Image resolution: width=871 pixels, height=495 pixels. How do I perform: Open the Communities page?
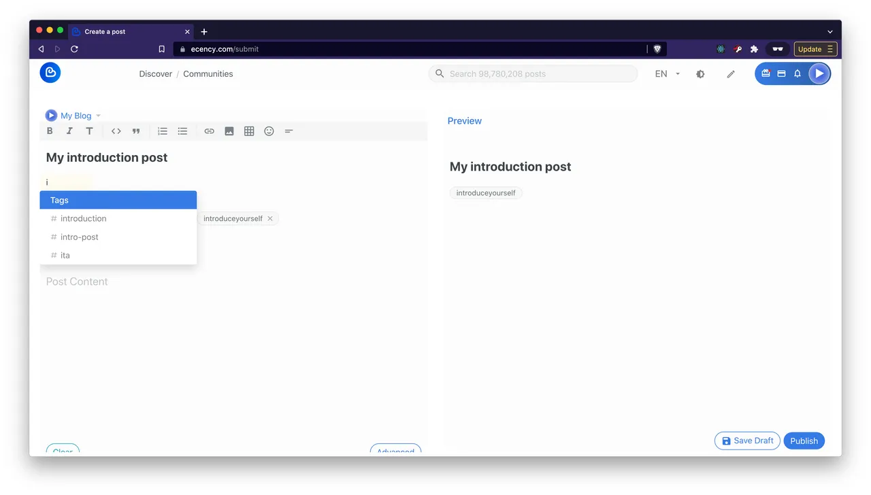click(208, 74)
